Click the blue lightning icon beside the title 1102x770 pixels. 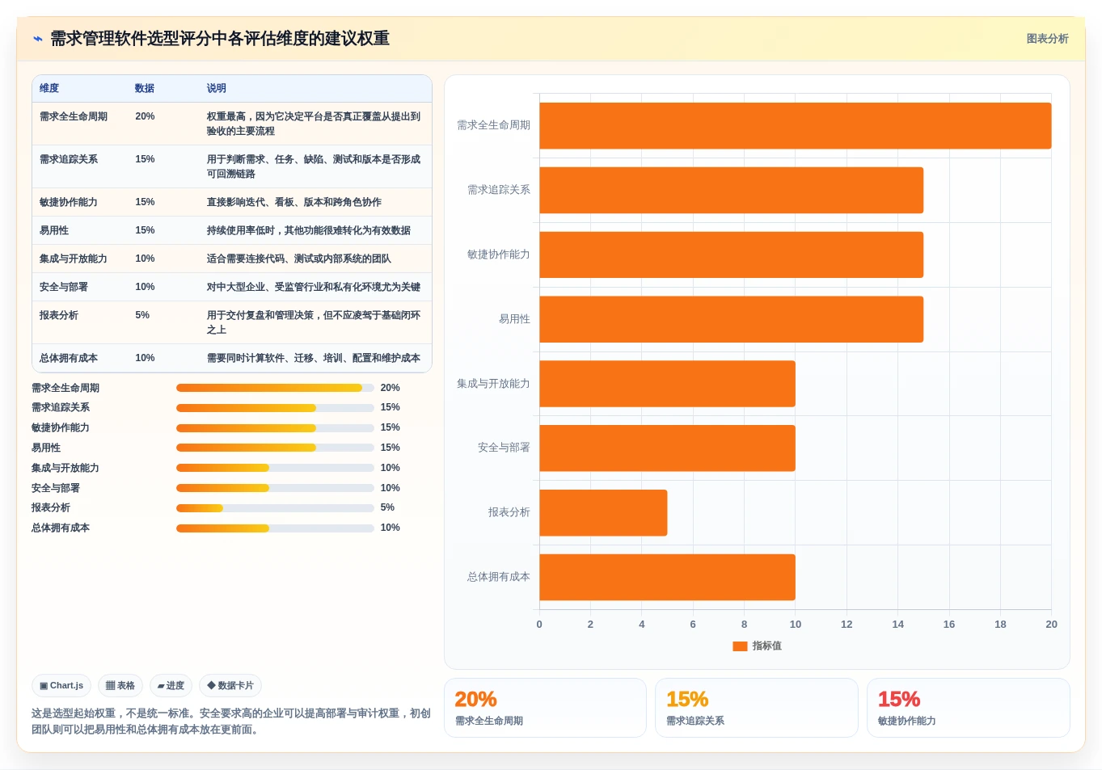coord(37,39)
